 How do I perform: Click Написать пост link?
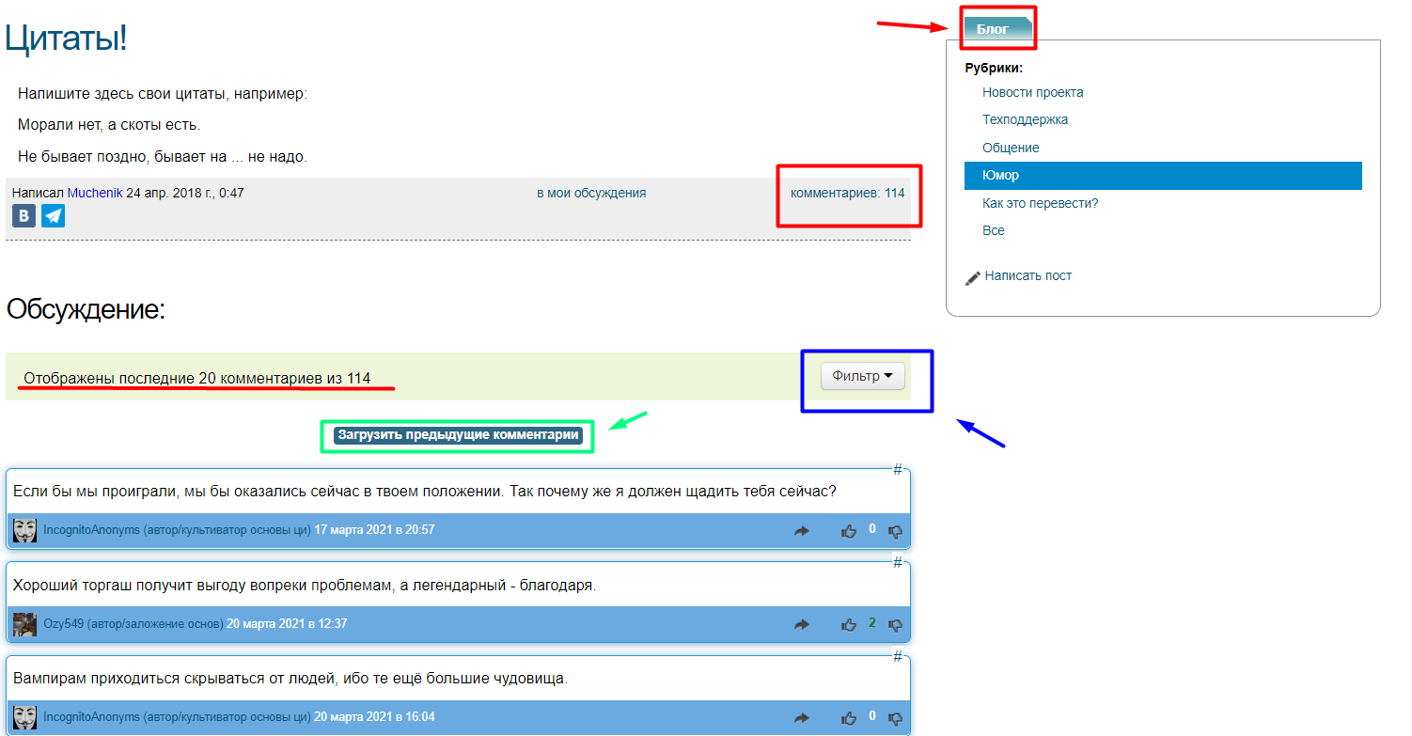(x=1027, y=275)
